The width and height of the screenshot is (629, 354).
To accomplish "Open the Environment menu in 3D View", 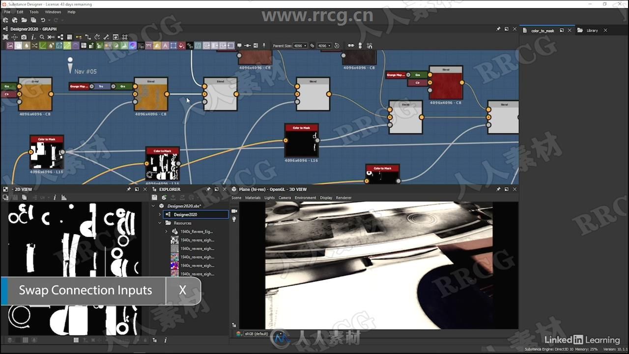I will click(305, 198).
